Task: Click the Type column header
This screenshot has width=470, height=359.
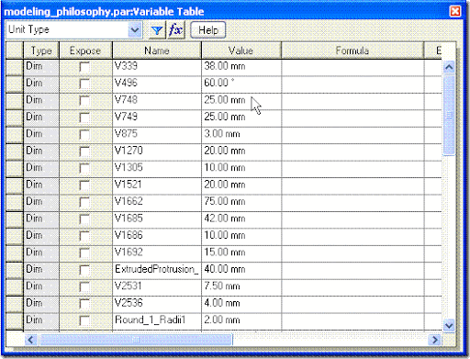Action: [x=41, y=50]
